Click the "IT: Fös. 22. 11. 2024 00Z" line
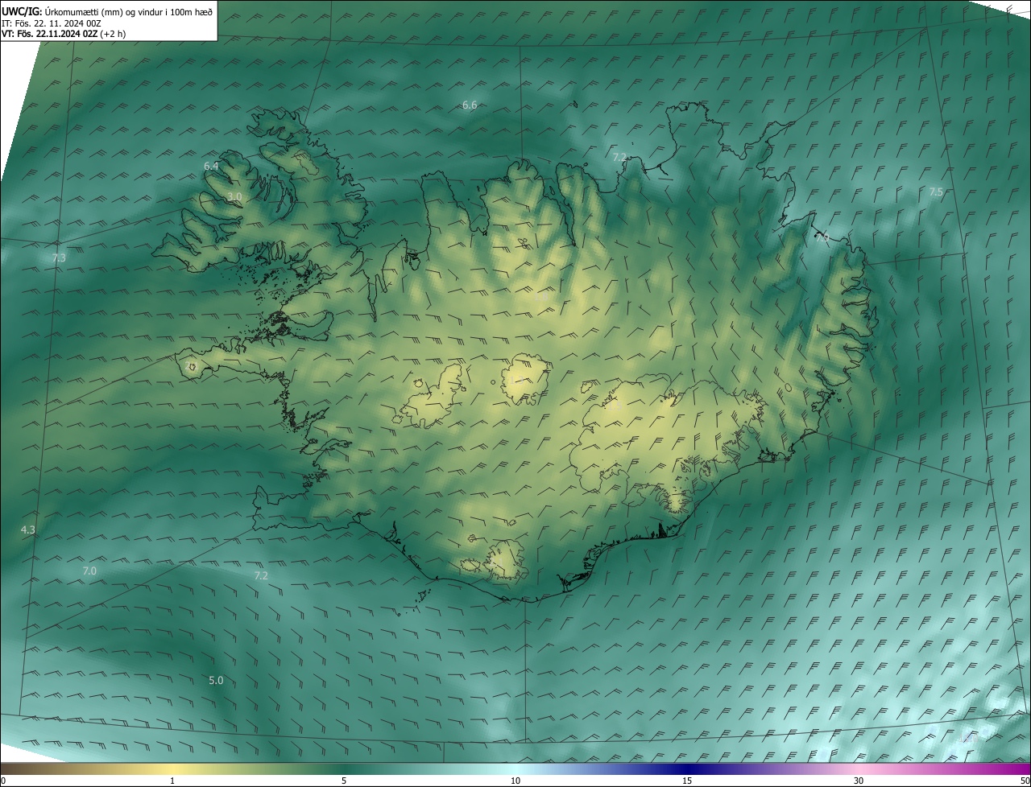The width and height of the screenshot is (1031, 787). point(52,23)
